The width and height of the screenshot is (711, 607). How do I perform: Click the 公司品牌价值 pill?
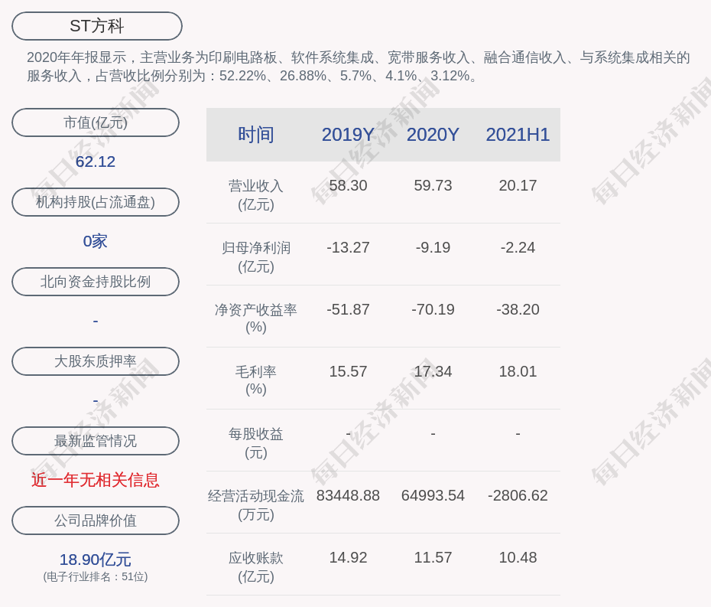(96, 521)
